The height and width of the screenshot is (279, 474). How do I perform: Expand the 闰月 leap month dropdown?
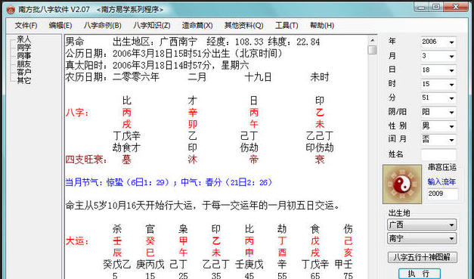pyautogui.click(x=451, y=140)
